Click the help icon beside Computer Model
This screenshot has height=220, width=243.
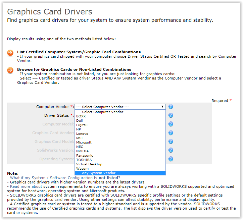pos(171,124)
